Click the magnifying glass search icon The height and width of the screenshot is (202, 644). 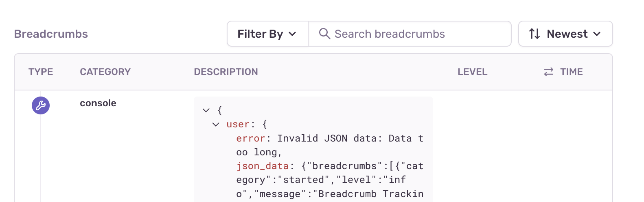(324, 34)
